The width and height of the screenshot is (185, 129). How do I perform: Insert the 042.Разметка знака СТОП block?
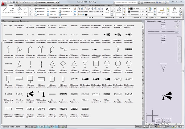[95, 49]
